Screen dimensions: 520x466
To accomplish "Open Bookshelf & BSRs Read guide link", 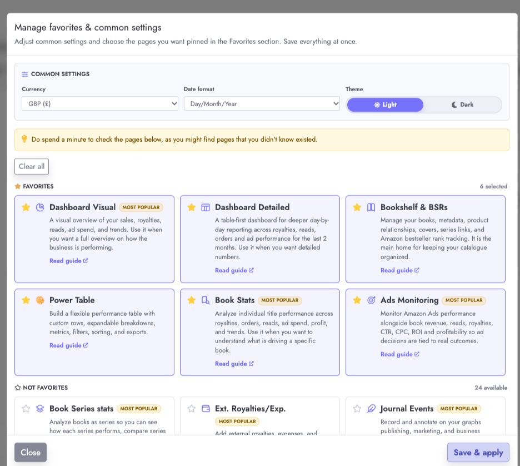I will [x=399, y=270].
